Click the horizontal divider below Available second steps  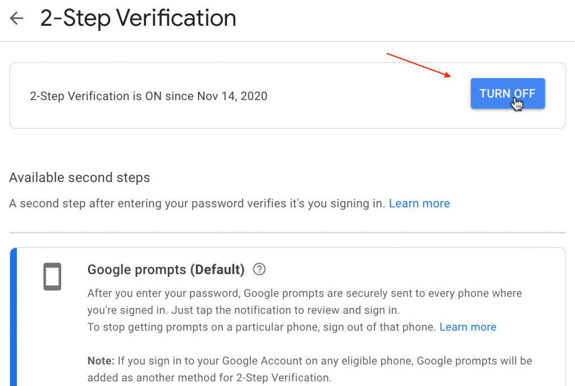(x=287, y=233)
